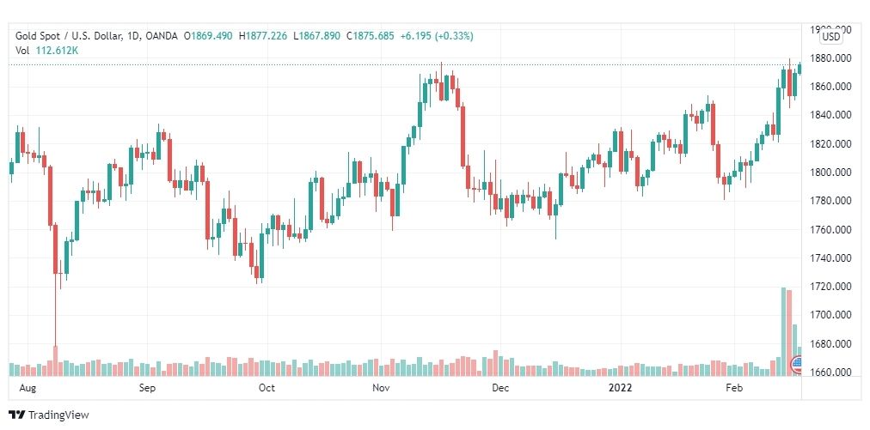Viewport: 870px width, 430px height.
Task: Click the 1660.000 price scale label
Action: pos(831,372)
